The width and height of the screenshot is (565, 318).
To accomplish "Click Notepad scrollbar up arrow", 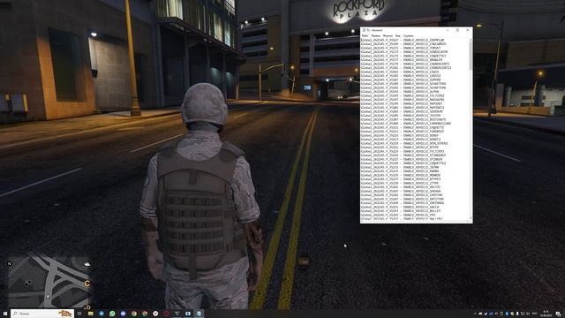I will click(x=471, y=40).
